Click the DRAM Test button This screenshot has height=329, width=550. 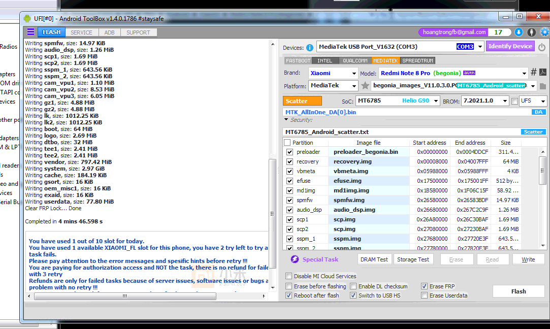(x=374, y=259)
